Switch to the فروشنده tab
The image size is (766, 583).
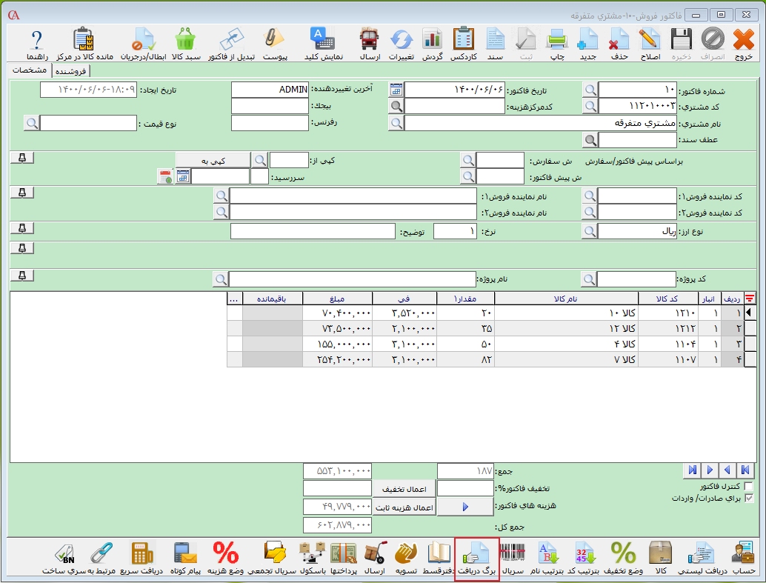click(70, 70)
